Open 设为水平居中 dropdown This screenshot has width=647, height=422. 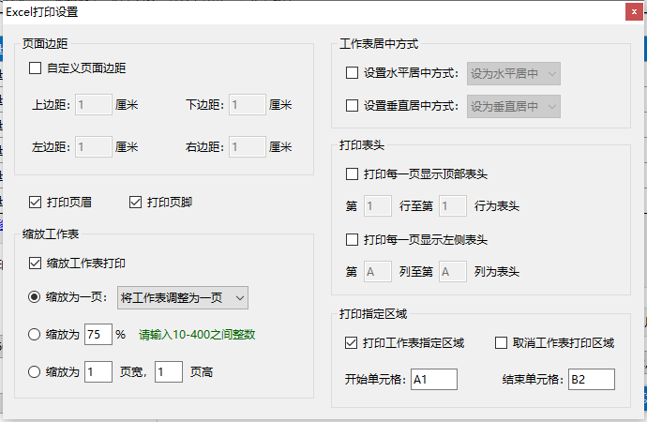tap(514, 74)
